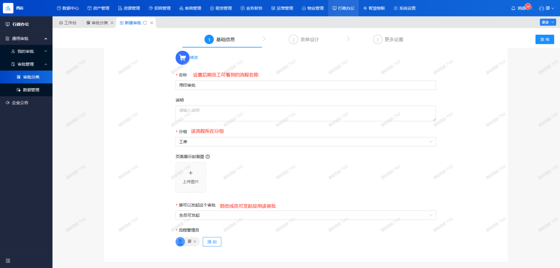560x268 pixels.
Task: Click the building logo icon at top-left
Action: (8, 8)
